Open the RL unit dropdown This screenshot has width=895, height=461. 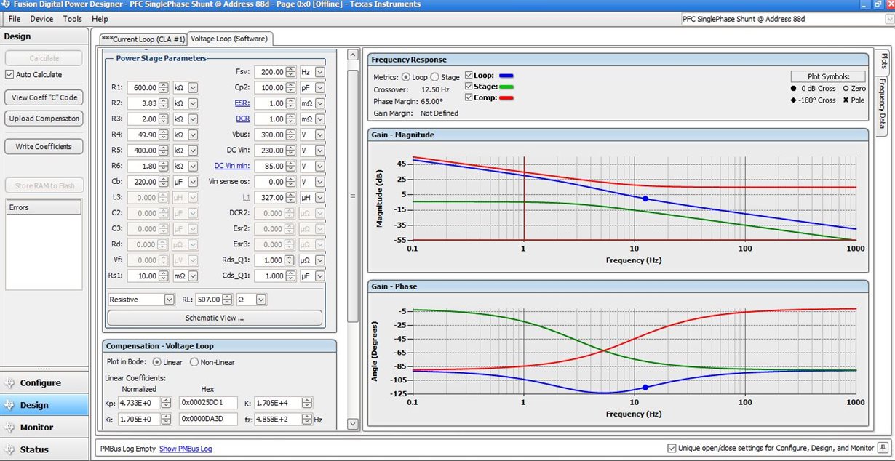pos(262,300)
